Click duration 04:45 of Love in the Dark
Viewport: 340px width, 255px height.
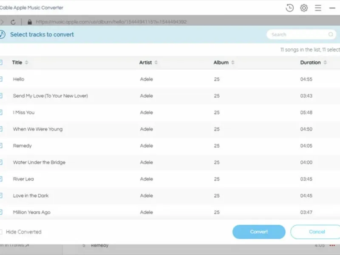pos(306,195)
